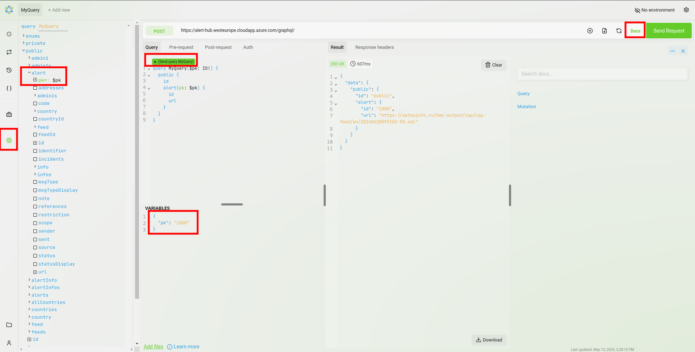The width and height of the screenshot is (695, 352).
Task: Click the Download result button
Action: coord(489,340)
